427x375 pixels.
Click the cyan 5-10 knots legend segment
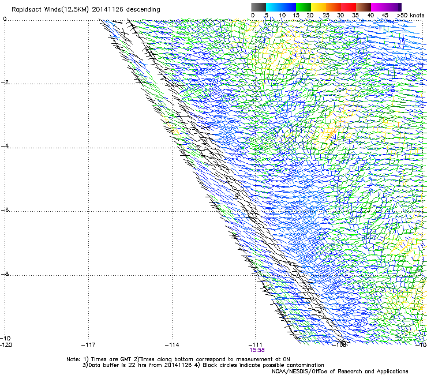(x=274, y=7)
